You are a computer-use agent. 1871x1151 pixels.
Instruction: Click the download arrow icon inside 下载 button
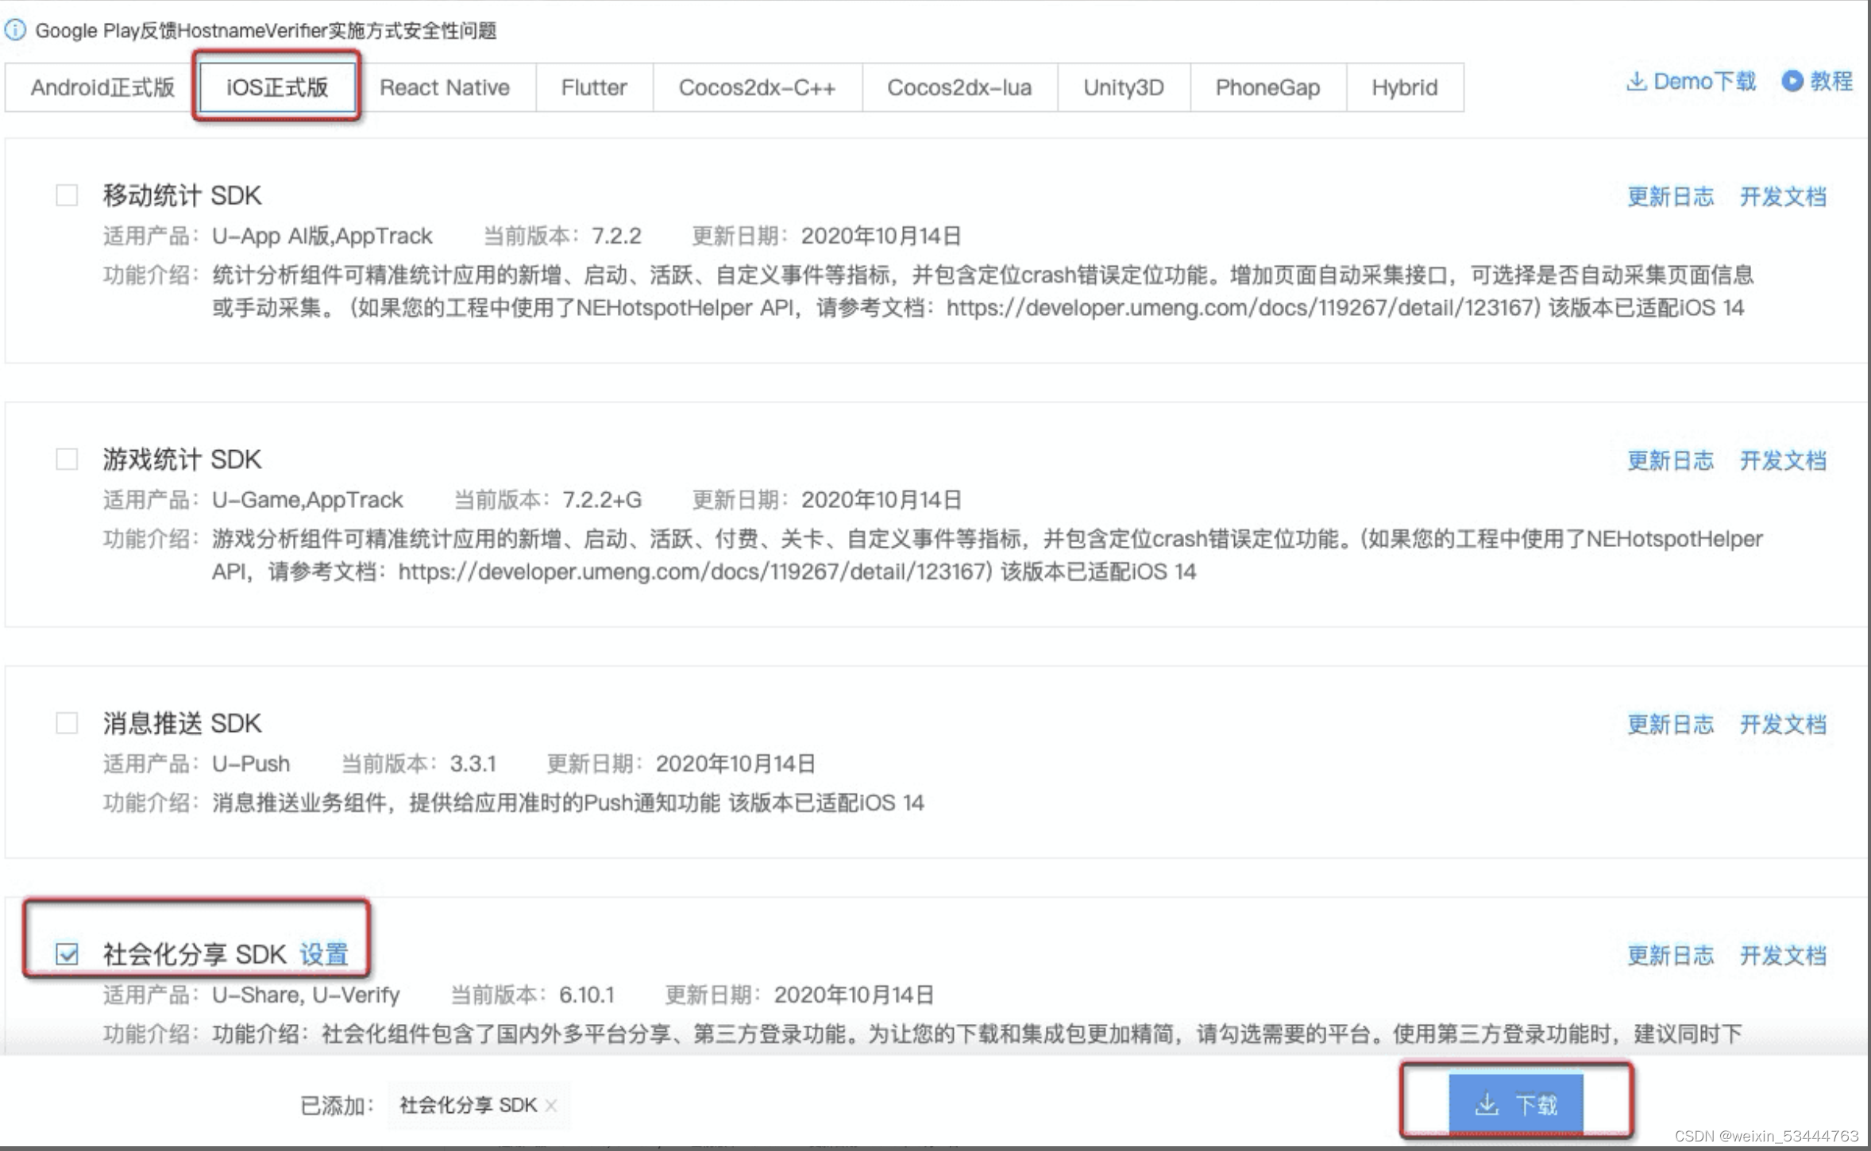coord(1488,1102)
